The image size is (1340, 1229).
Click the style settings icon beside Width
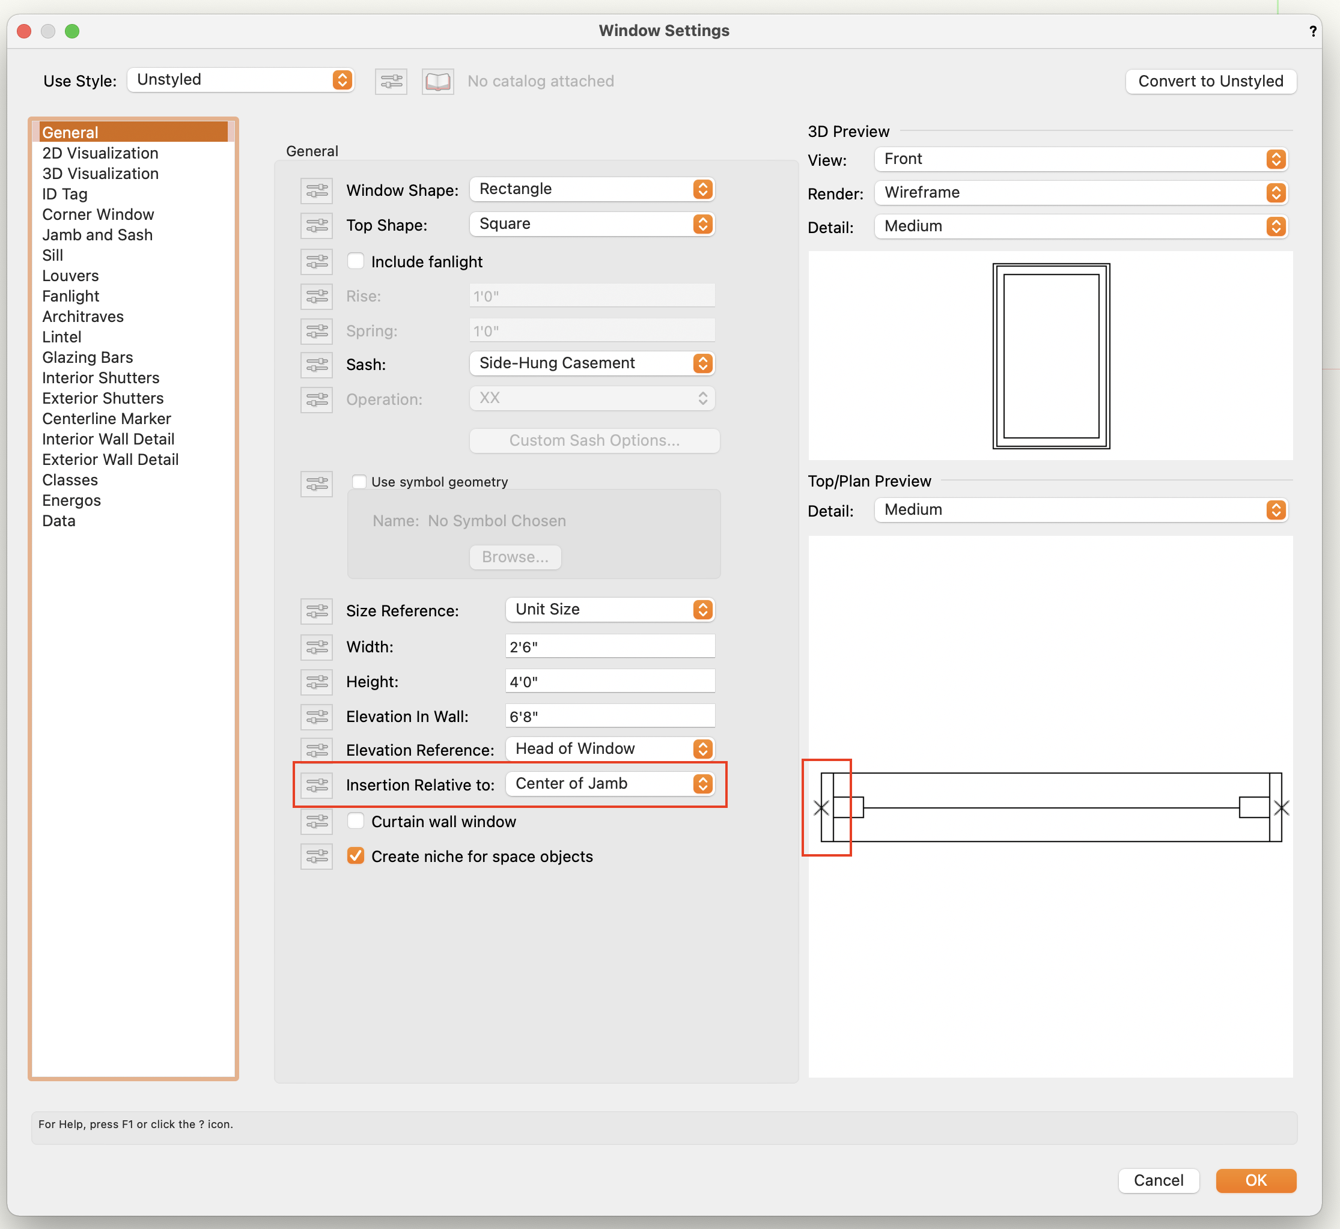[x=317, y=646]
